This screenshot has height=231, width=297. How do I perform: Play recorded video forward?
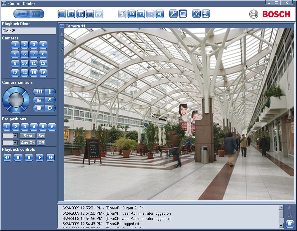[x=40, y=157]
